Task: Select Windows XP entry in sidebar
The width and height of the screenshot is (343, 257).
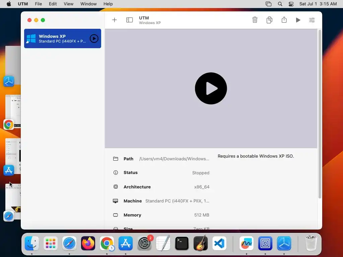Action: pos(63,38)
